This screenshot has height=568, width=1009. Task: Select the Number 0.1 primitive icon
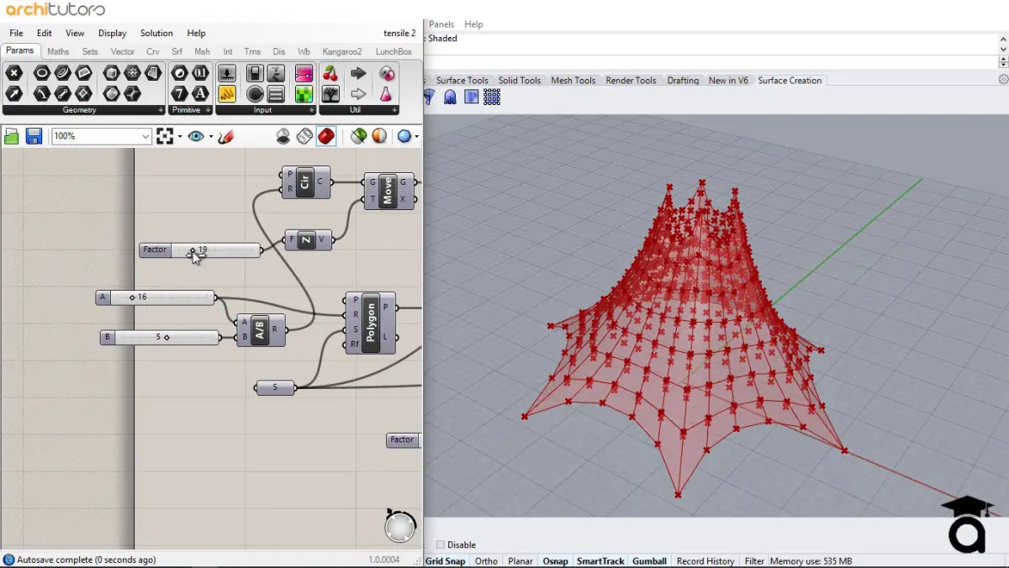[200, 73]
